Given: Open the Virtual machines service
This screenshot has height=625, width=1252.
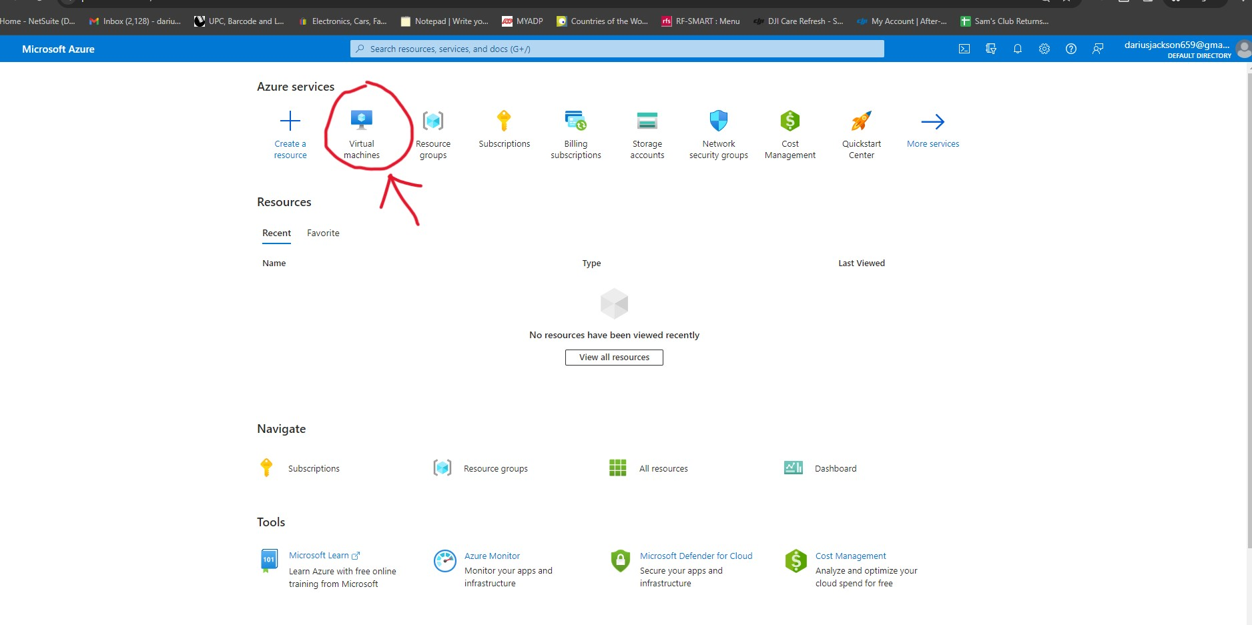Looking at the screenshot, I should (x=361, y=131).
